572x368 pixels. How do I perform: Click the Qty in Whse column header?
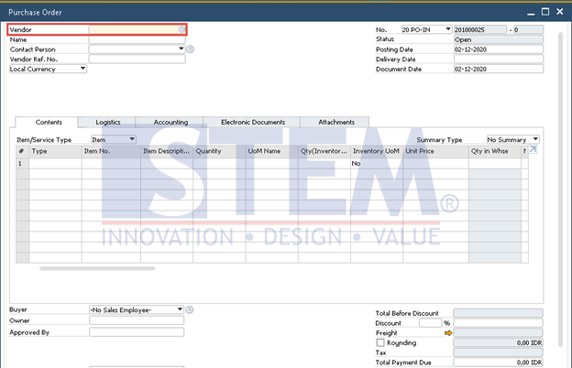pos(495,151)
